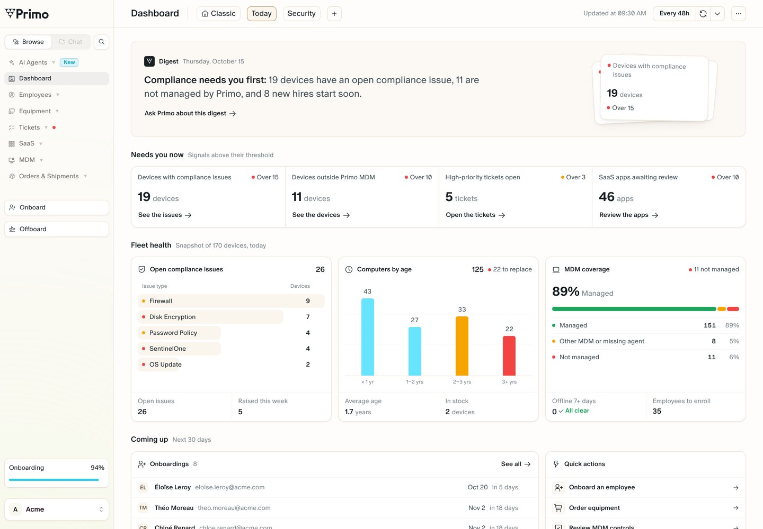Viewport: 763px width, 529px height.
Task: Expand the Employees menu arrow
Action: point(58,95)
